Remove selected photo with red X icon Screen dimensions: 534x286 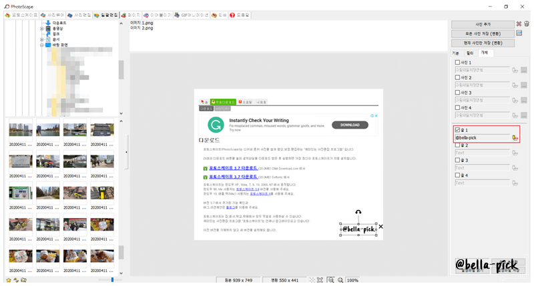(519, 24)
